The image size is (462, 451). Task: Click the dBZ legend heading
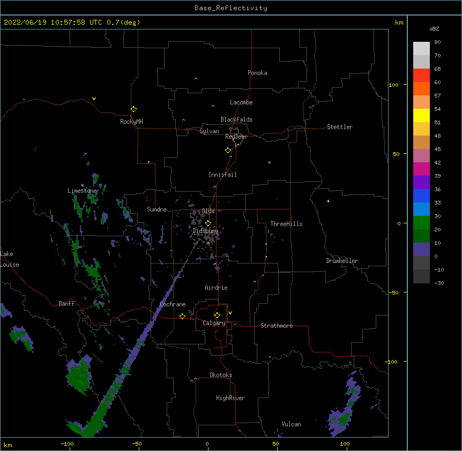(434, 28)
